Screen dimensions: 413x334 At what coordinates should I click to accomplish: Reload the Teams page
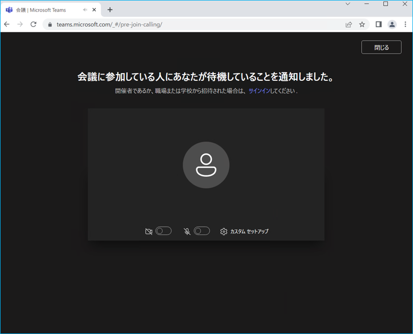(33, 24)
